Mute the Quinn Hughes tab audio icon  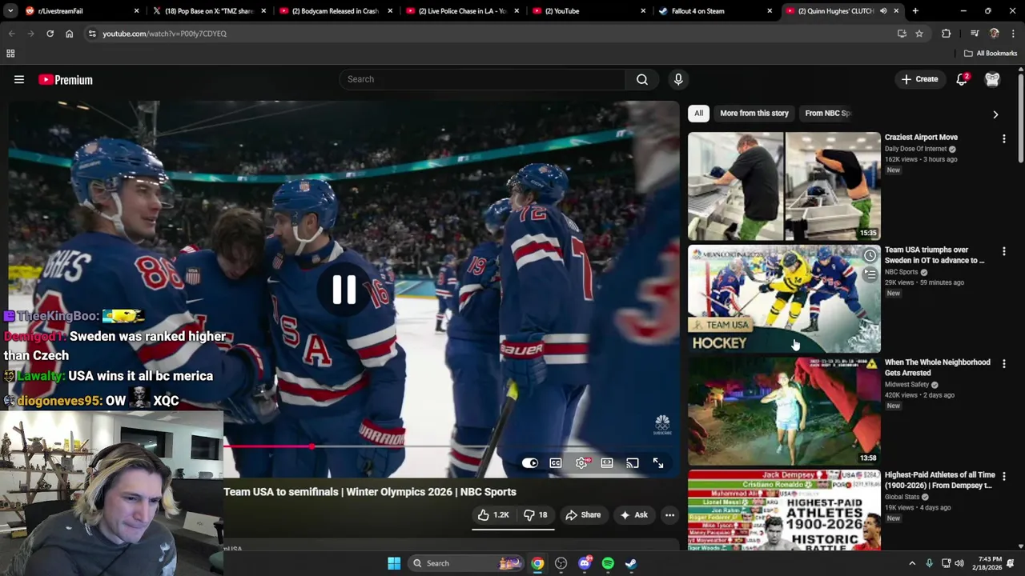tap(883, 11)
